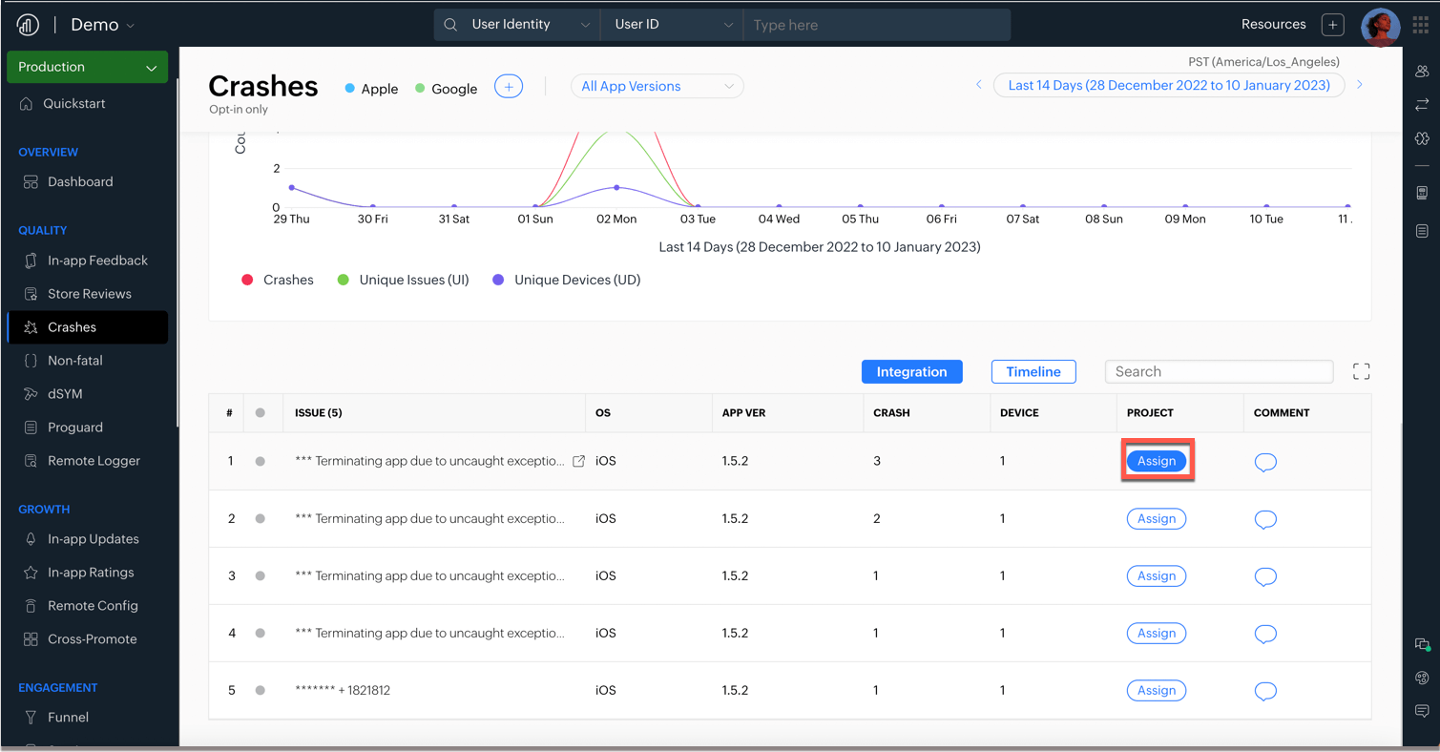Screen dimensions: 1440x752
Task: Click Assign button for issue row 3
Action: click(1156, 576)
